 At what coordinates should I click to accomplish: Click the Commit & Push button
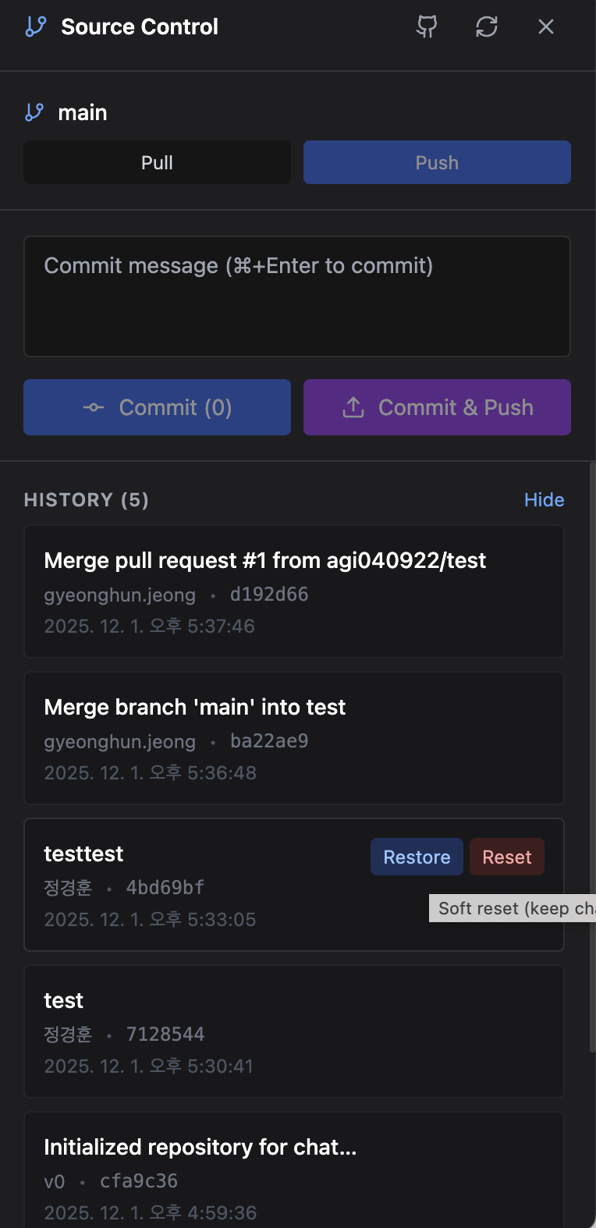pos(437,406)
